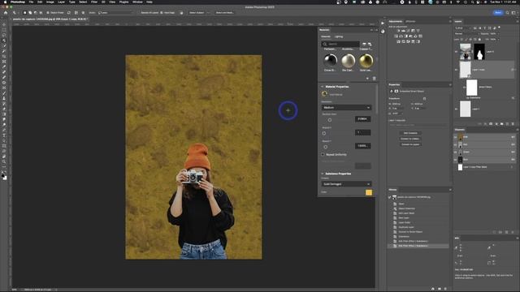Hide bottom Layer 1 visibility eye
The height and width of the screenshot is (292, 520).
click(x=457, y=109)
